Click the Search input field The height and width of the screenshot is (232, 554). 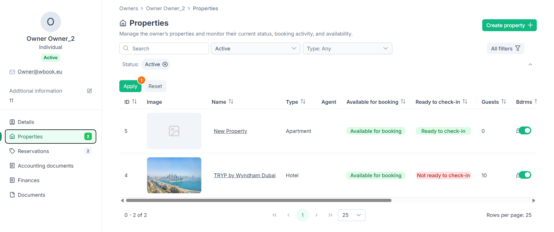point(164,48)
